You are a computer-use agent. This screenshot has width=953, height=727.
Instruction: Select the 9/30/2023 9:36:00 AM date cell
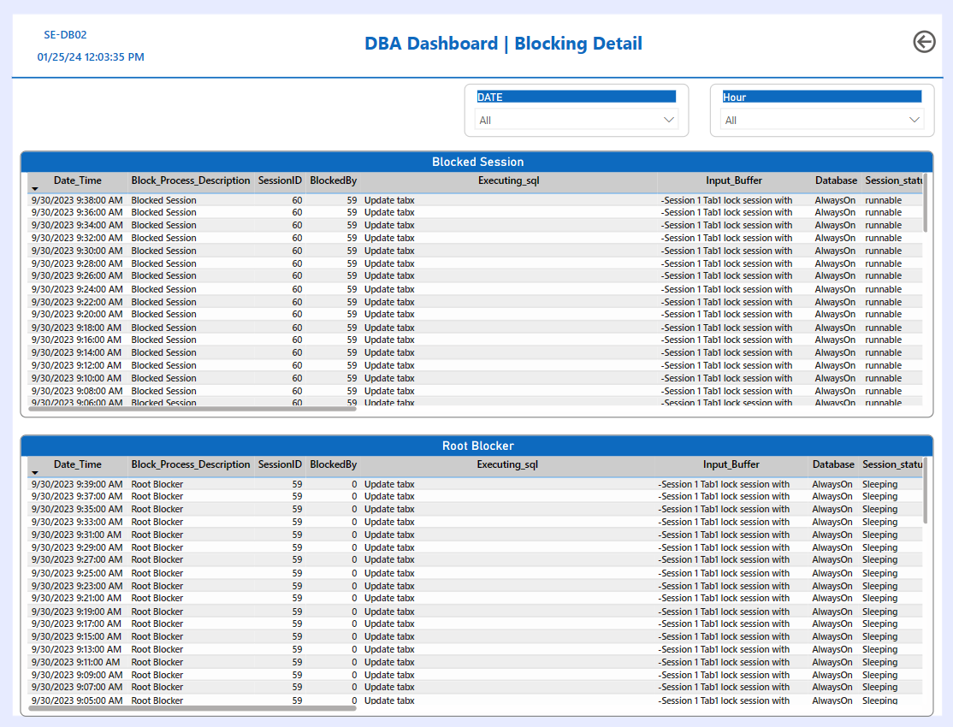(x=77, y=212)
